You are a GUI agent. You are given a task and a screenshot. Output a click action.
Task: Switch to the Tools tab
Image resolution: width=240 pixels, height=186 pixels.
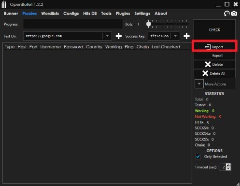pos(106,14)
